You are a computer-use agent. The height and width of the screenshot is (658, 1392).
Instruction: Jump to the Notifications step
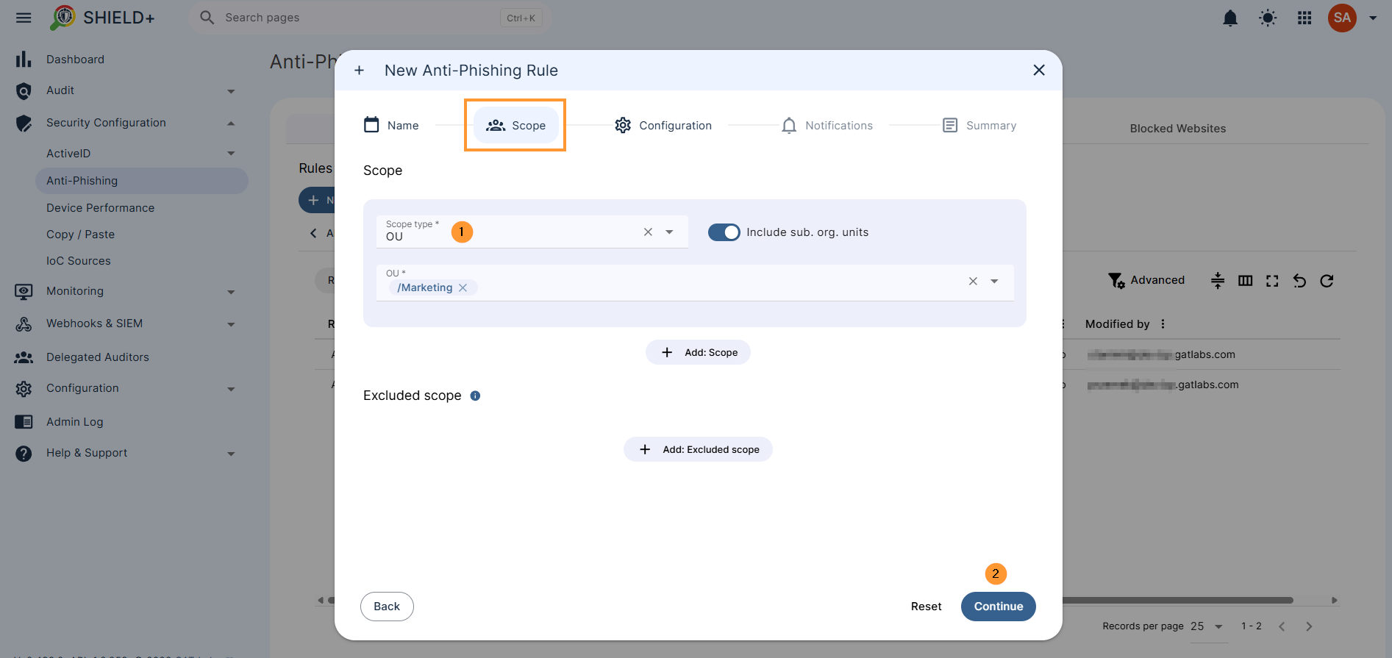[x=827, y=126]
